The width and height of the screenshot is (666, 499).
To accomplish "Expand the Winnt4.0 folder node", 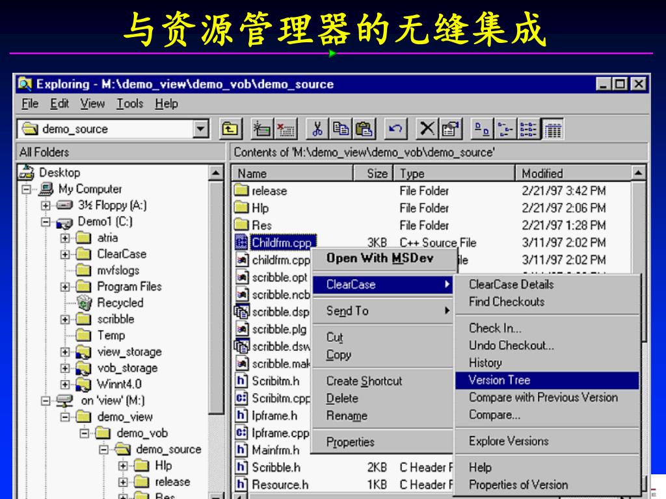I will click(65, 385).
